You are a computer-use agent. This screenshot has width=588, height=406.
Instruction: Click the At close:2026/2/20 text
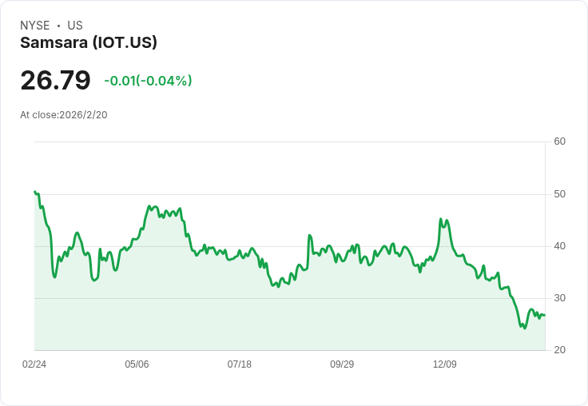[64, 114]
